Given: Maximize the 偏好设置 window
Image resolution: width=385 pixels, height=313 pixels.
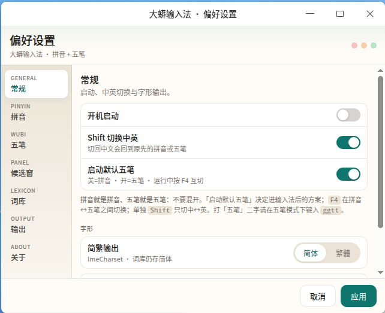Looking at the screenshot, I should click(340, 14).
